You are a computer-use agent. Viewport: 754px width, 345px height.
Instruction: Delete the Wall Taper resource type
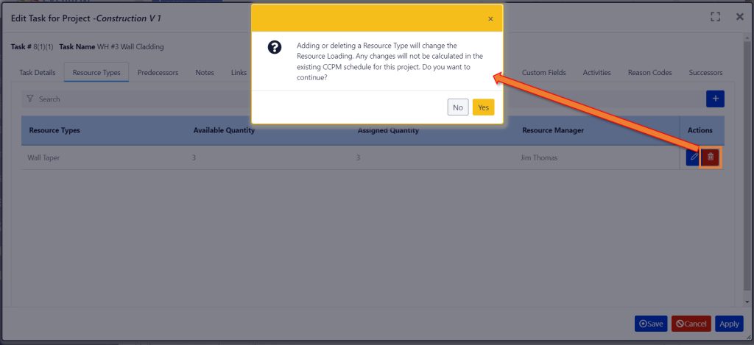coord(711,157)
